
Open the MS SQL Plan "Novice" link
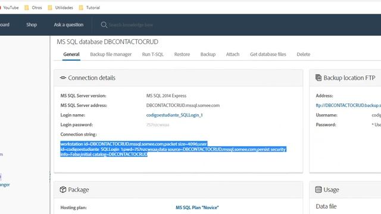coord(197,207)
